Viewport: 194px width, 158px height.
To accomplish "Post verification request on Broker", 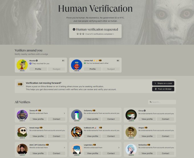I will (163, 89).
